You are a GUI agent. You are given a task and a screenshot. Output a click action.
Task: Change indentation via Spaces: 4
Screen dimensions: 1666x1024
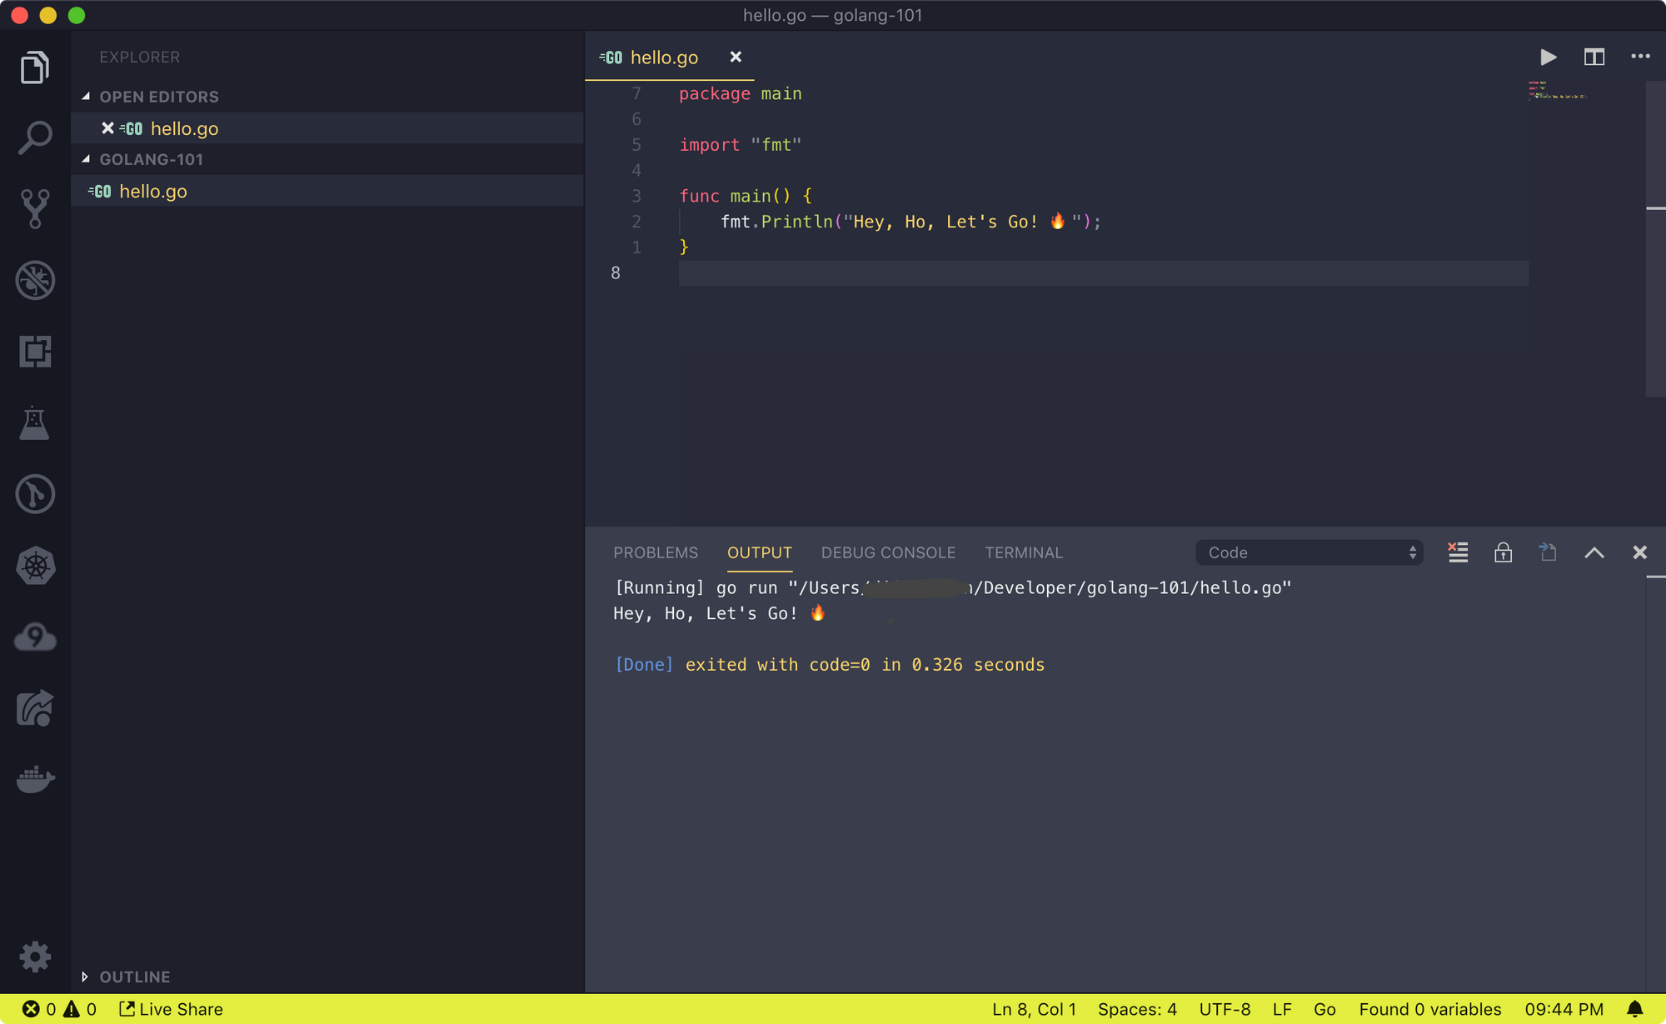point(1137,1009)
